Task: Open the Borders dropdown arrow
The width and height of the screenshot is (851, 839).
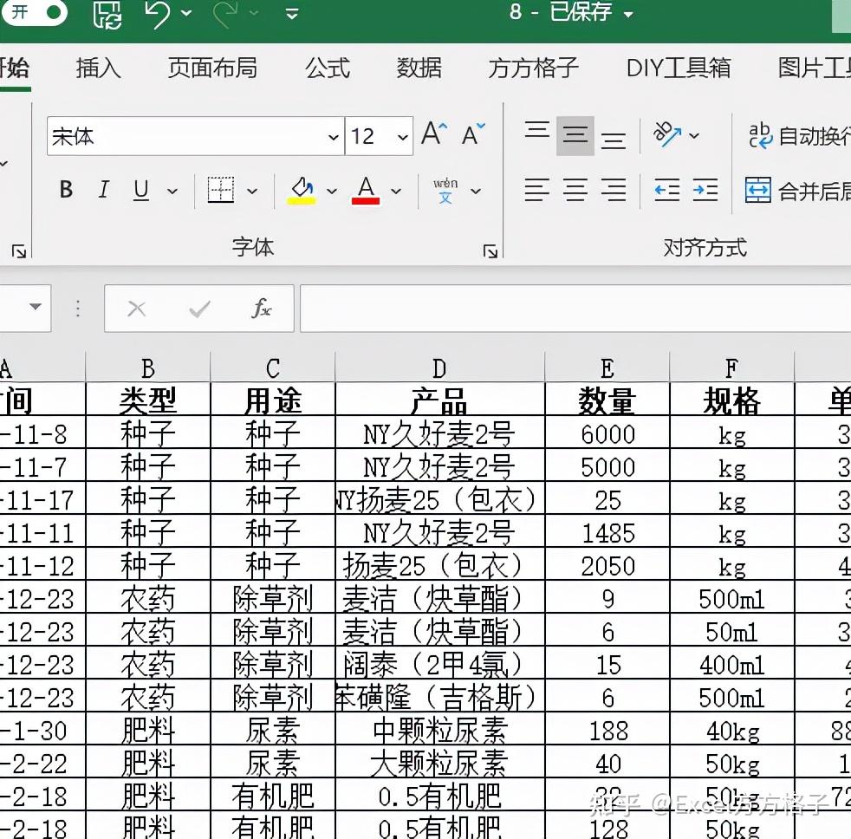Action: [x=252, y=191]
